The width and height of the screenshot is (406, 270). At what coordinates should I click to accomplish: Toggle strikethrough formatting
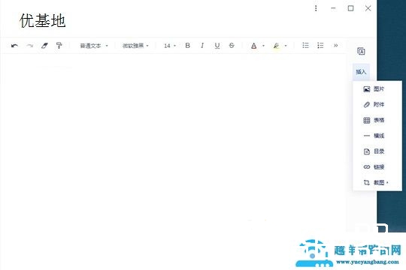232,46
